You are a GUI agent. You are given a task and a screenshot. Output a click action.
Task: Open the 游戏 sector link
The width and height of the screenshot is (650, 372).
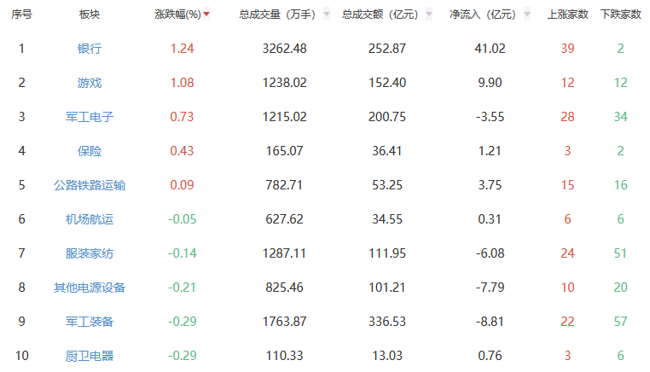90,83
